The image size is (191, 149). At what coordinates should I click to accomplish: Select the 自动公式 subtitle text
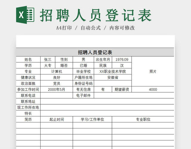coord(91,28)
